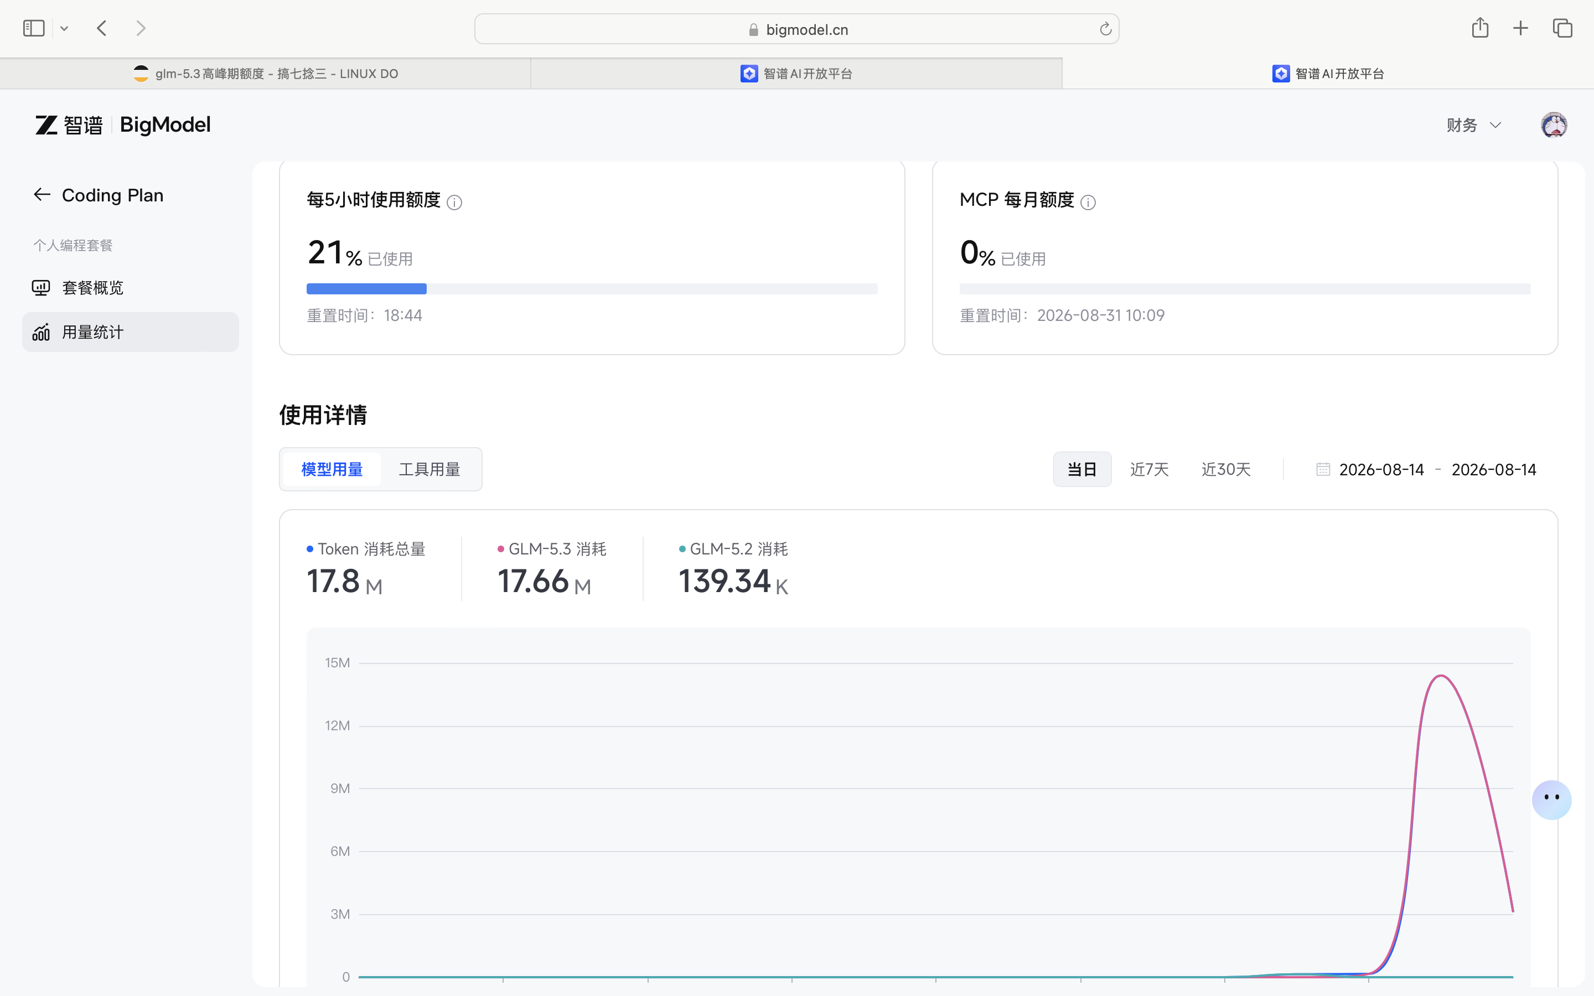Open the tab group dropdown chevron

tap(64, 28)
